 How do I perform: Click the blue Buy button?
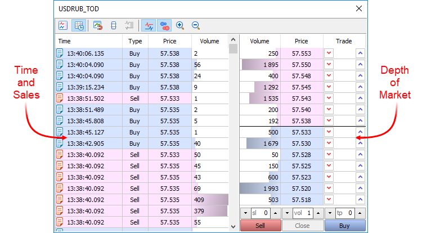pyautogui.click(x=345, y=226)
